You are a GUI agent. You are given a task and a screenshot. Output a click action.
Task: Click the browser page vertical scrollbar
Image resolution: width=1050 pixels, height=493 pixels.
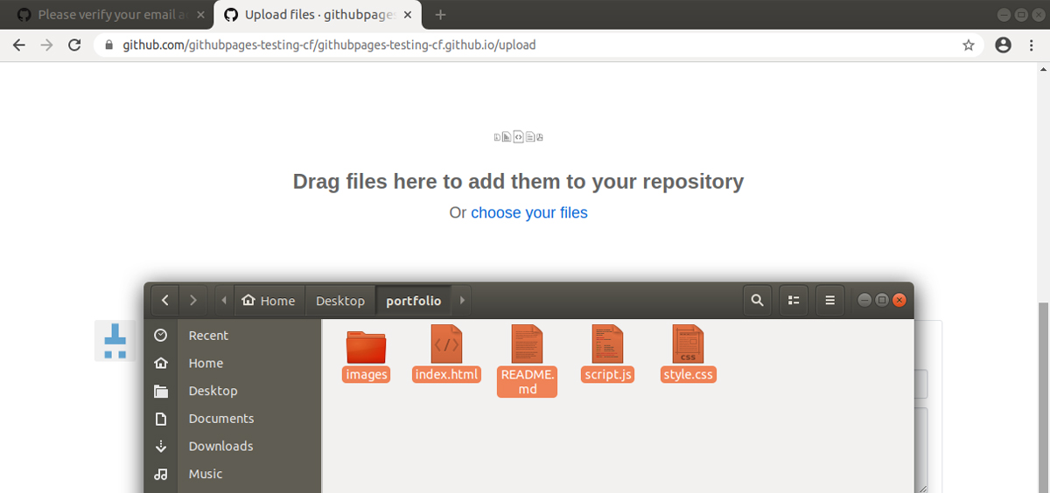(x=1044, y=398)
